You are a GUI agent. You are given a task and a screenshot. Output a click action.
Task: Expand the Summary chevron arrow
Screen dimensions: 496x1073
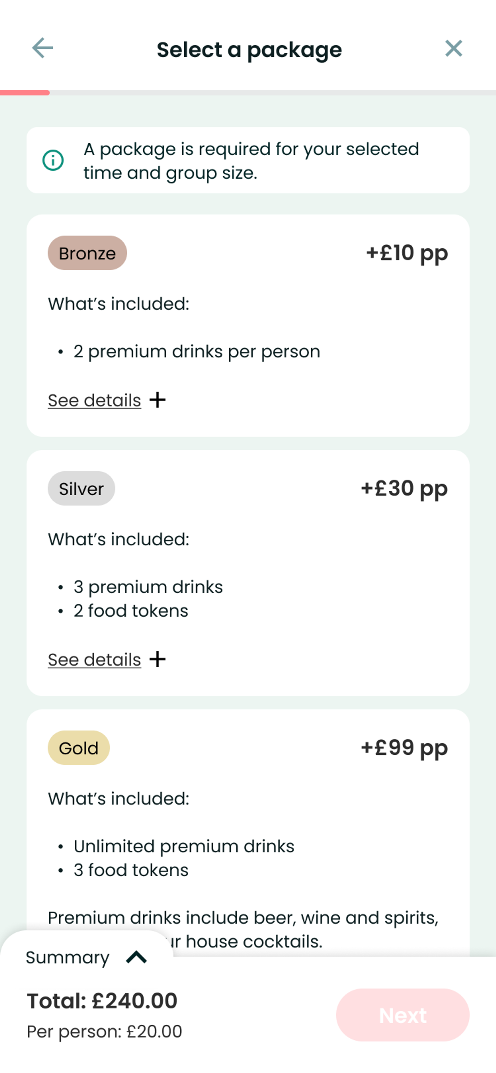(136, 957)
